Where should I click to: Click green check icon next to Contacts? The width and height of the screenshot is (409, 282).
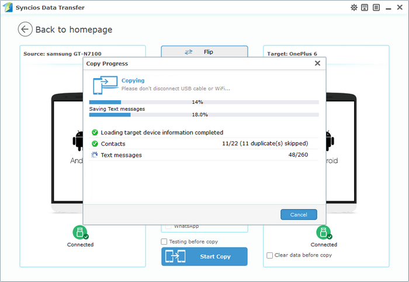[95, 143]
